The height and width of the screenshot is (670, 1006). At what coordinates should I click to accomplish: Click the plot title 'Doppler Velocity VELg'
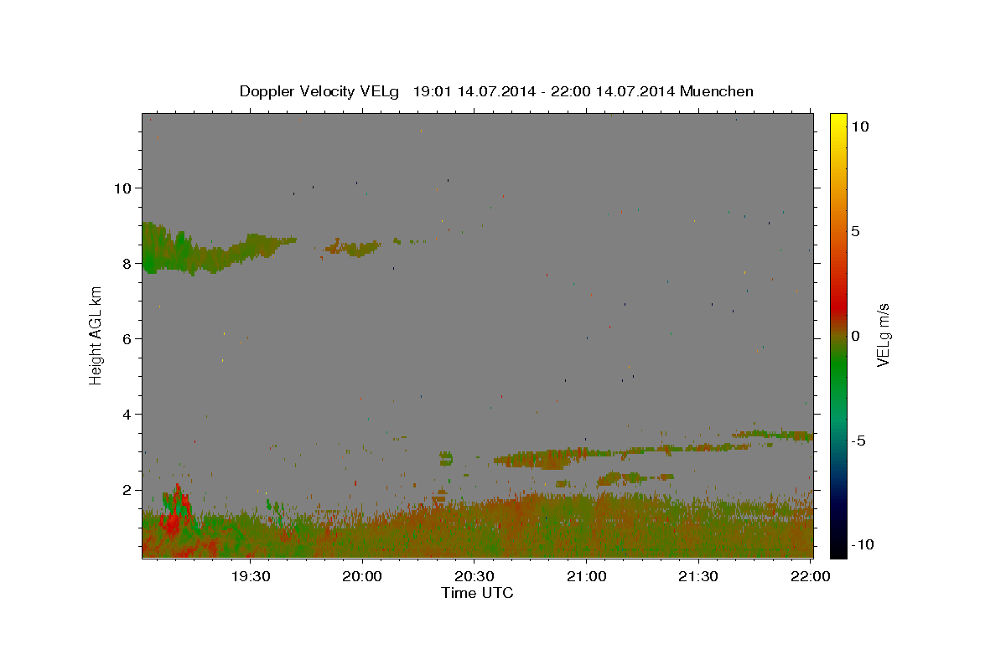[318, 91]
